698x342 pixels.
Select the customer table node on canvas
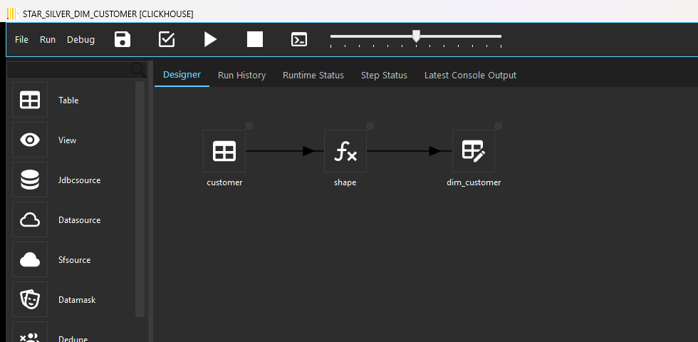pyautogui.click(x=224, y=151)
